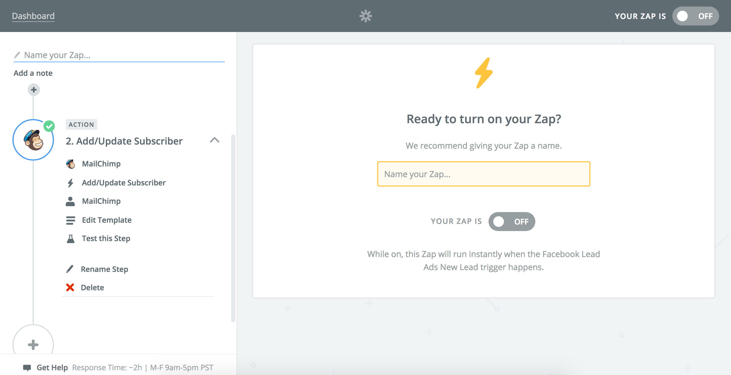Choose Rename Step option
The width and height of the screenshot is (731, 375).
[104, 269]
